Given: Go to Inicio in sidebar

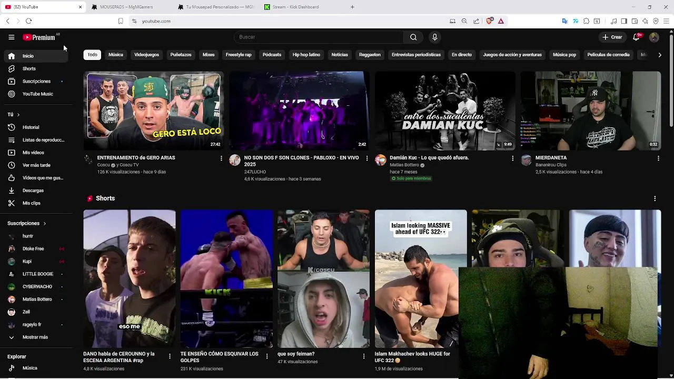Looking at the screenshot, I should tap(35, 56).
